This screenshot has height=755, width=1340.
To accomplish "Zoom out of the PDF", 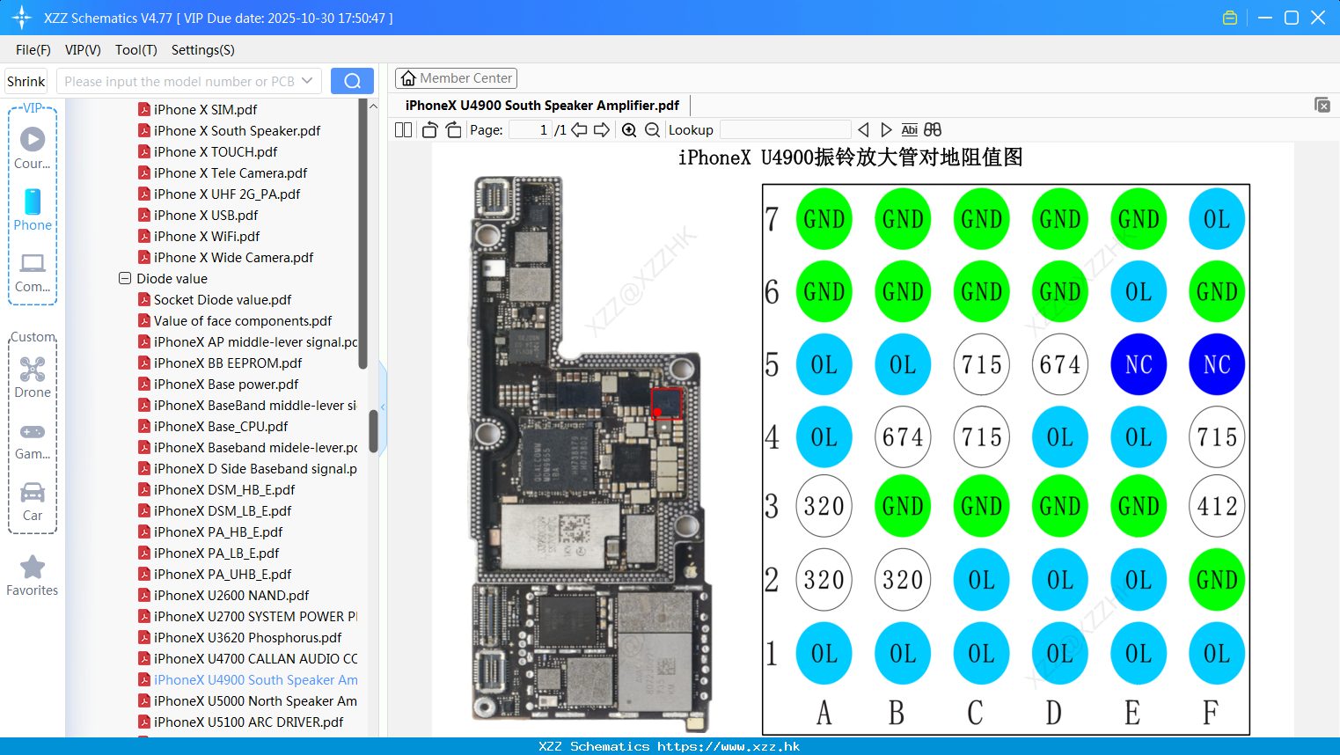I will point(652,129).
